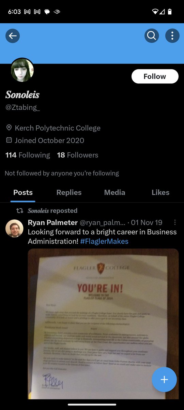Switch to the Media tab

(114, 192)
